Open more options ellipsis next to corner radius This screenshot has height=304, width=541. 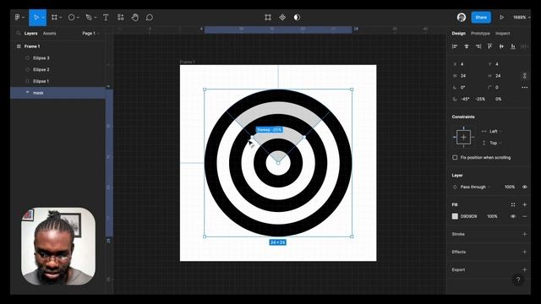[524, 88]
